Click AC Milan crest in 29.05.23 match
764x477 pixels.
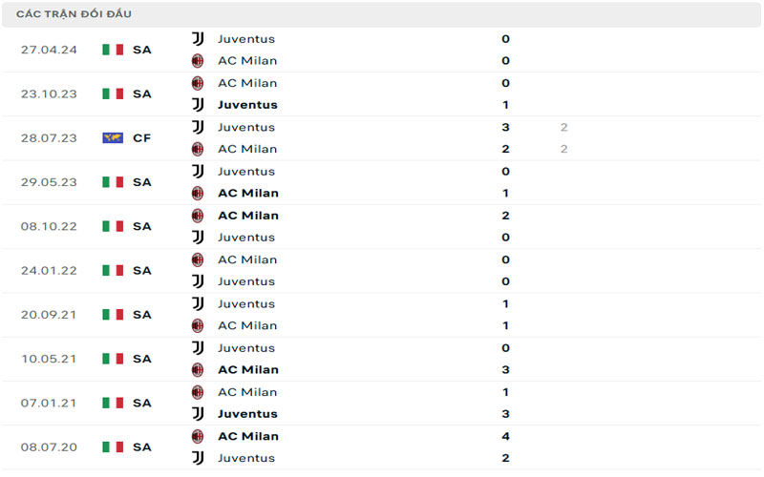pos(198,193)
